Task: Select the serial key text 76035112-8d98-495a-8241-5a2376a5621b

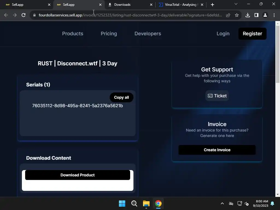Action: [x=77, y=106]
